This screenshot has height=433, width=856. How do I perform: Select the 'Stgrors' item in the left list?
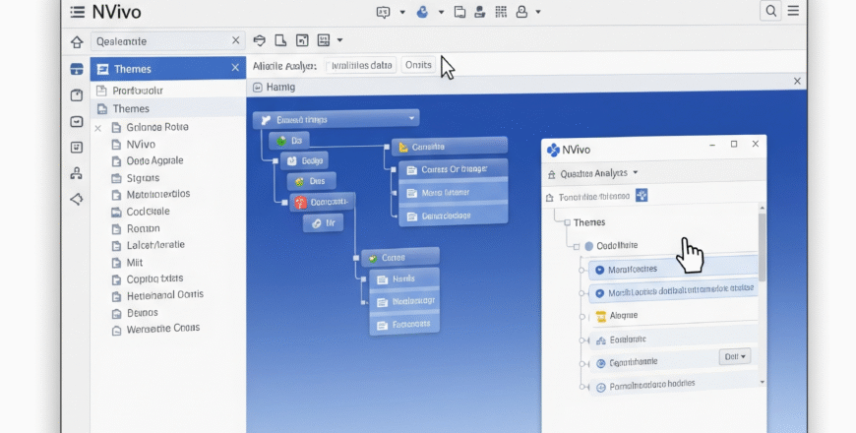pyautogui.click(x=143, y=178)
